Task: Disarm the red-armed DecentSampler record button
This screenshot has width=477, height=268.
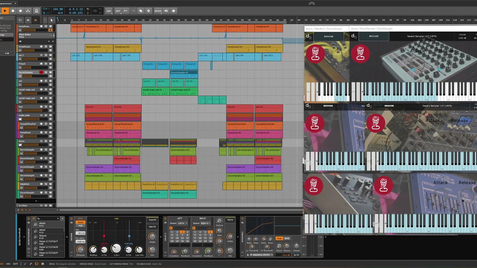Action: [41, 72]
